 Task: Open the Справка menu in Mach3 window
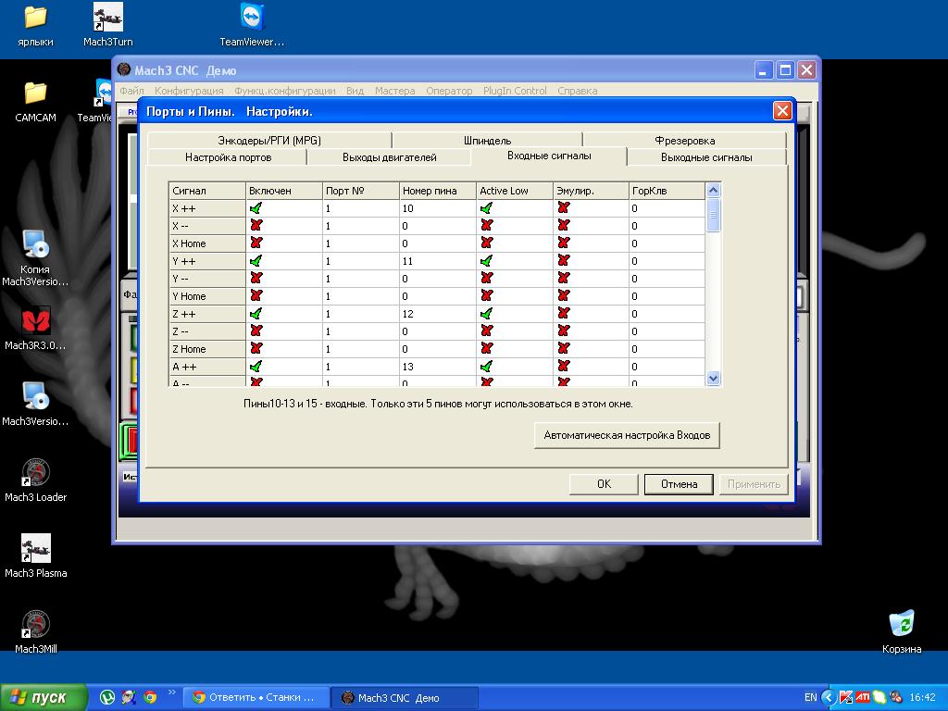[578, 91]
